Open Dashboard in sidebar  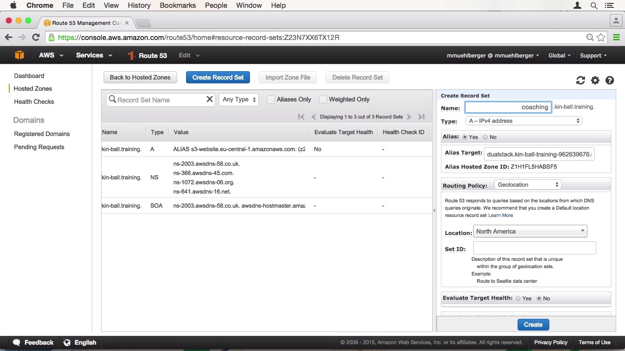click(x=29, y=76)
